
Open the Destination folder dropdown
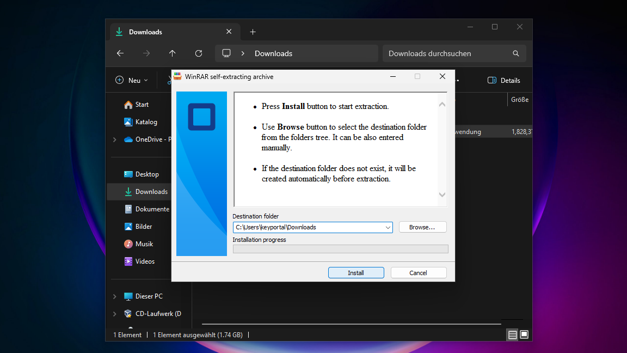tap(388, 227)
